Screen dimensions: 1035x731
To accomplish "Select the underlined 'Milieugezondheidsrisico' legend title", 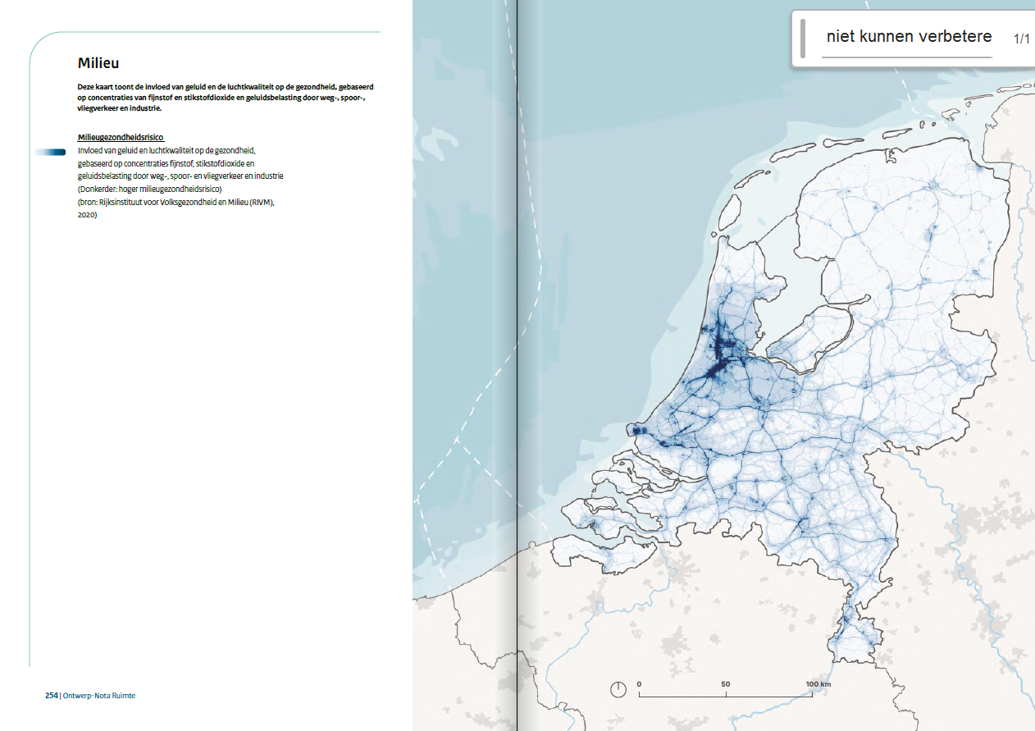I will tap(121, 138).
